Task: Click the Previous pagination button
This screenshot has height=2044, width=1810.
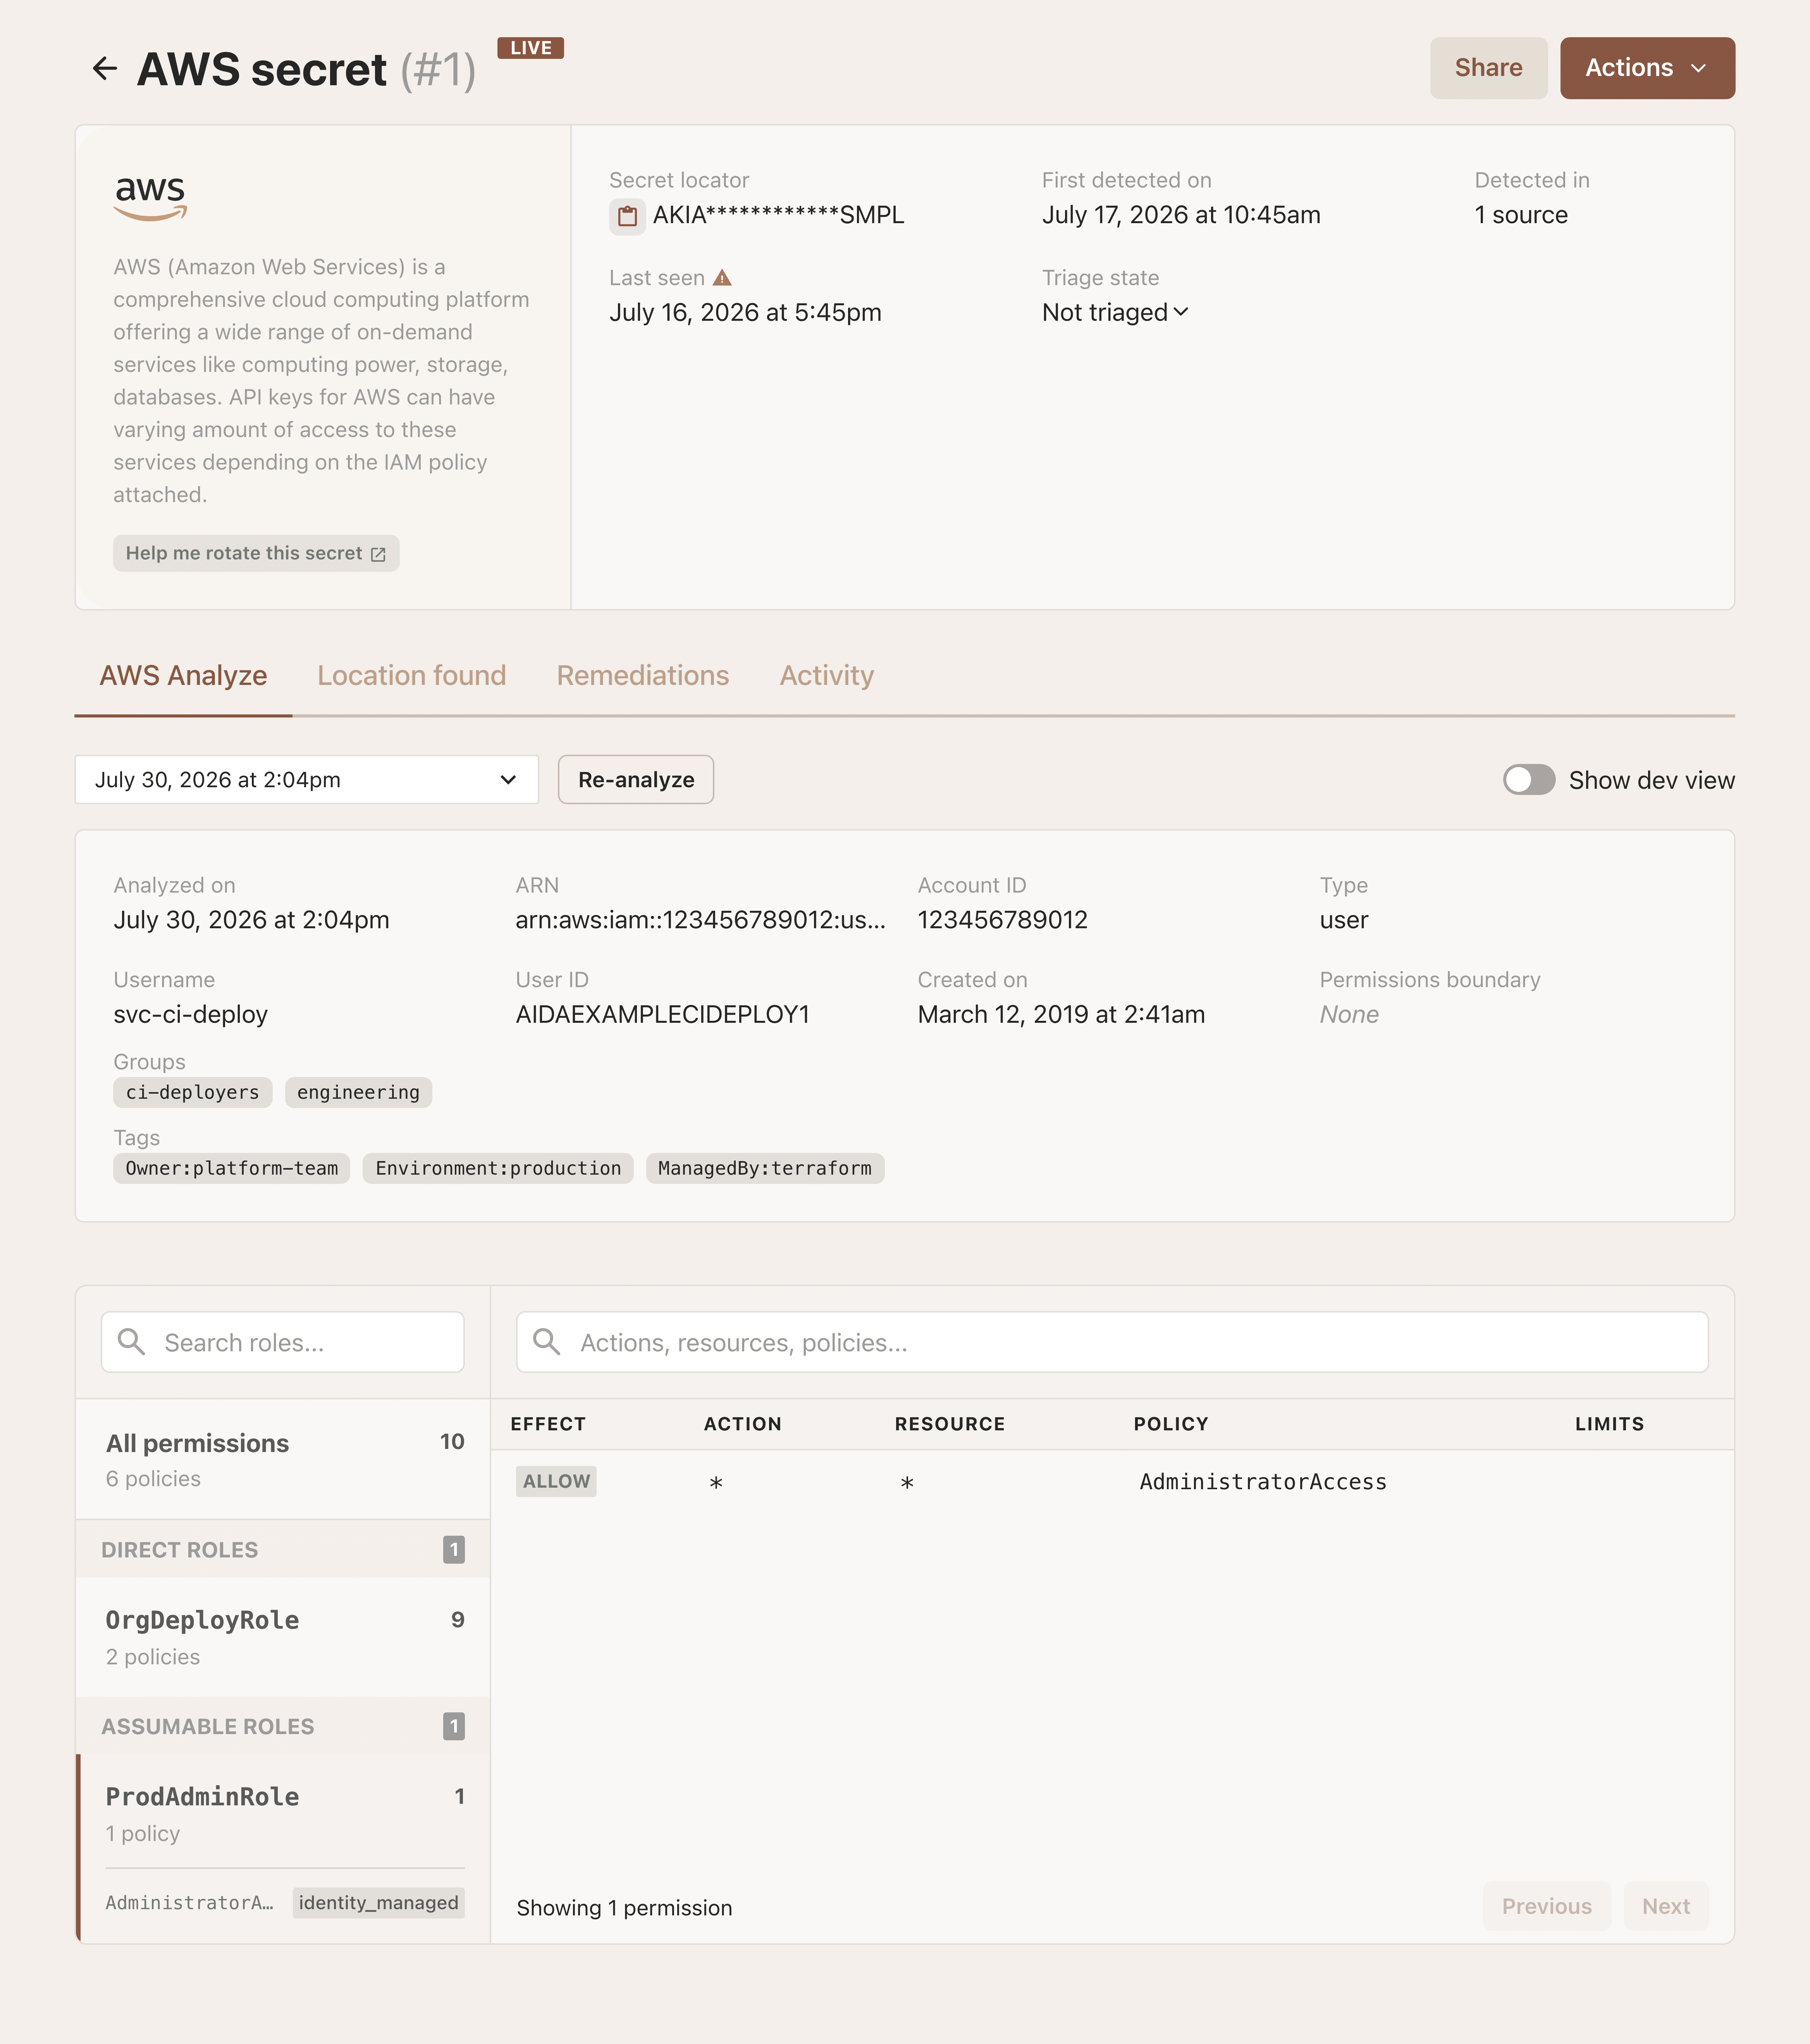Action: point(1546,1906)
